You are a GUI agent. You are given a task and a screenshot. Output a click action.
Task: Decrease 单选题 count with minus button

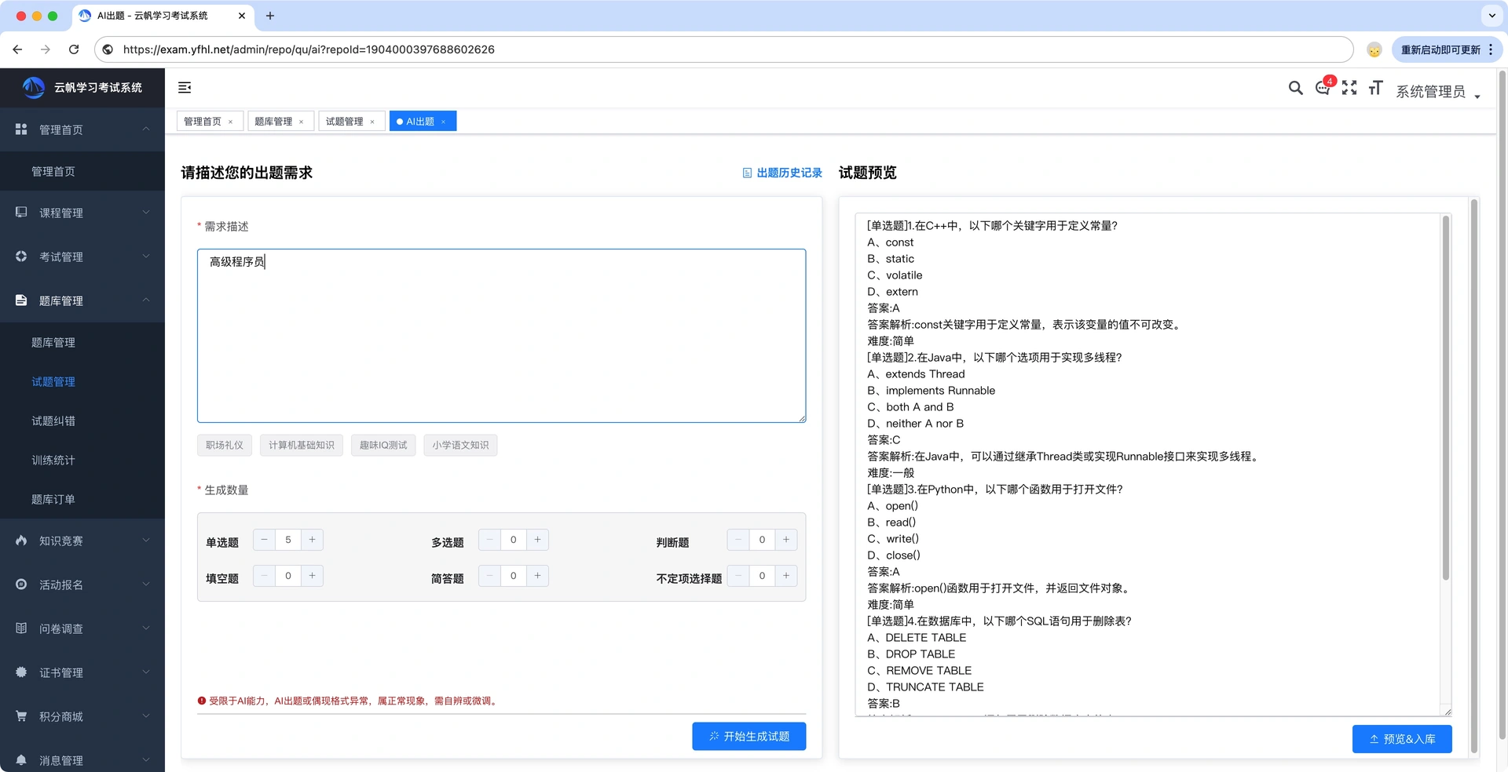click(x=265, y=540)
